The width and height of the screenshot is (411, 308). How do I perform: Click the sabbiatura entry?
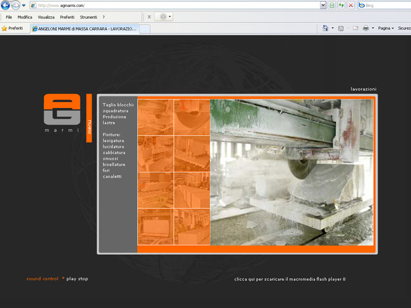114,153
